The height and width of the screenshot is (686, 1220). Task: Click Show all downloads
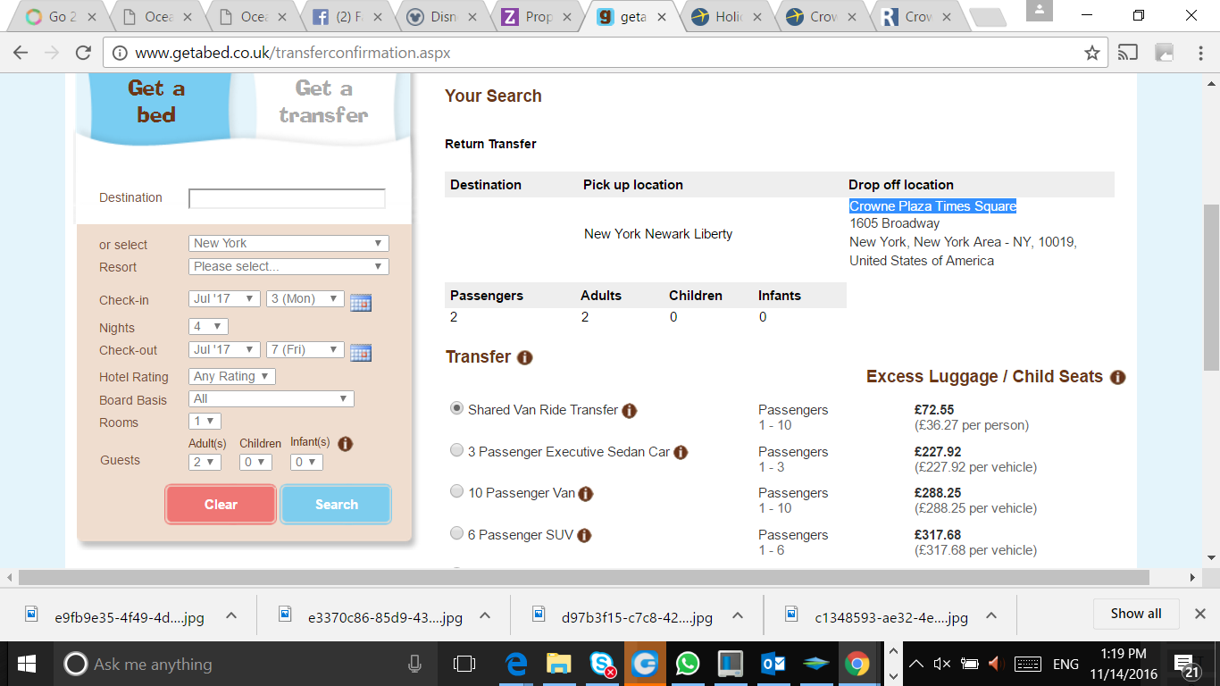pyautogui.click(x=1136, y=614)
